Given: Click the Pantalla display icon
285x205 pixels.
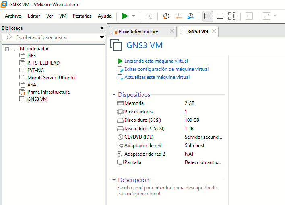Looking at the screenshot, I should point(120,162).
